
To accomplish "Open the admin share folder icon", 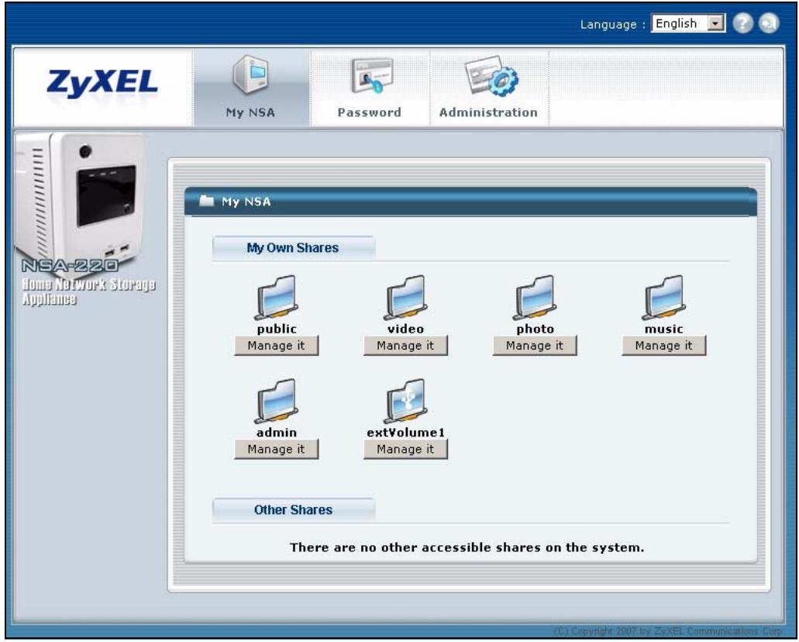I will [x=276, y=402].
